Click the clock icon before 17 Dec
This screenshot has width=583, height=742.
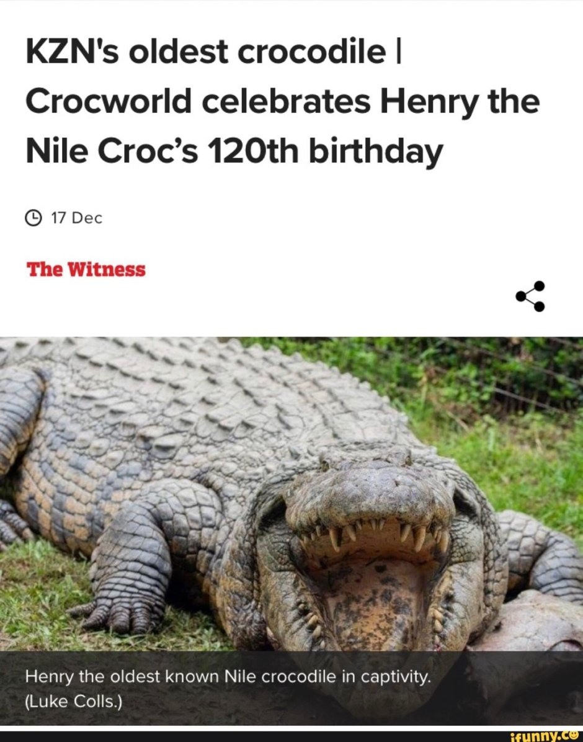click(x=33, y=218)
